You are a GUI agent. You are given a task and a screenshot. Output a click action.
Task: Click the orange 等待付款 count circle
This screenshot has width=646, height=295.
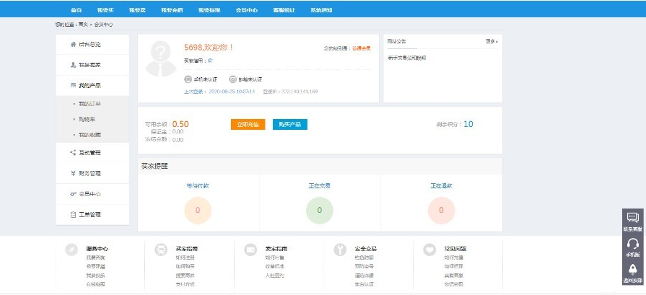tap(198, 210)
